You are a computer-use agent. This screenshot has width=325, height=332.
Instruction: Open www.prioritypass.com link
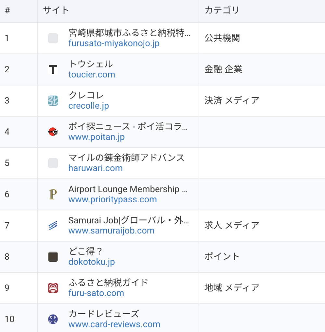point(112,199)
